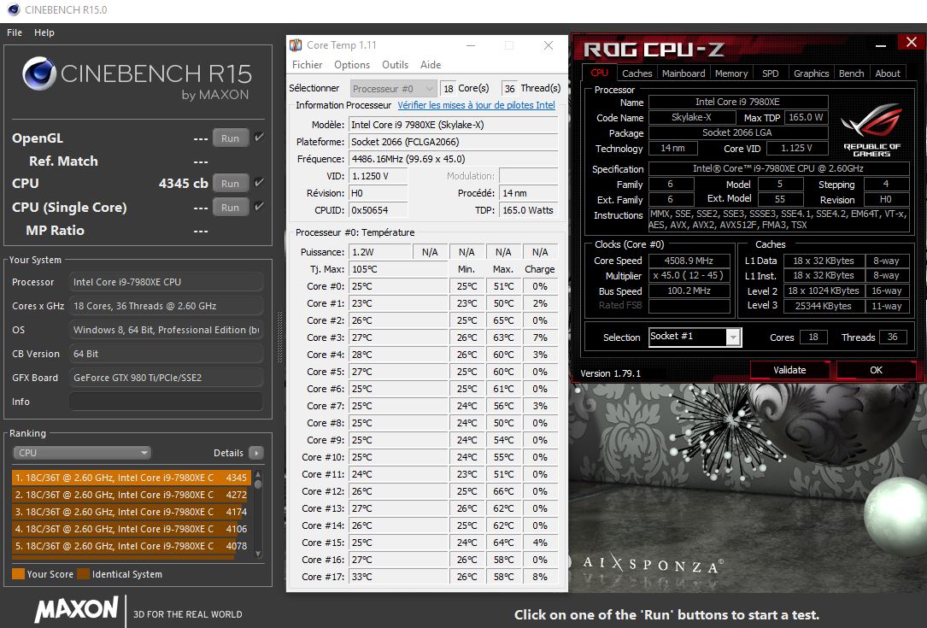Click the 4345 cb CPU score

pyautogui.click(x=183, y=184)
